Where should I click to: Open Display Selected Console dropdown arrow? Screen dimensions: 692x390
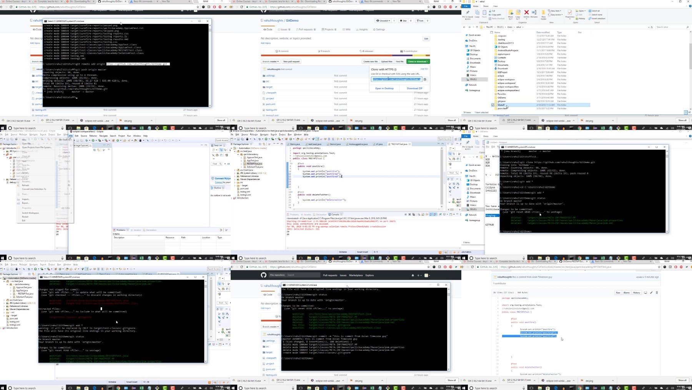[447, 214]
